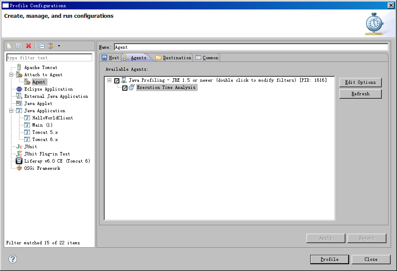Switch to the Common tab
The height and width of the screenshot is (271, 397).
[x=207, y=58]
